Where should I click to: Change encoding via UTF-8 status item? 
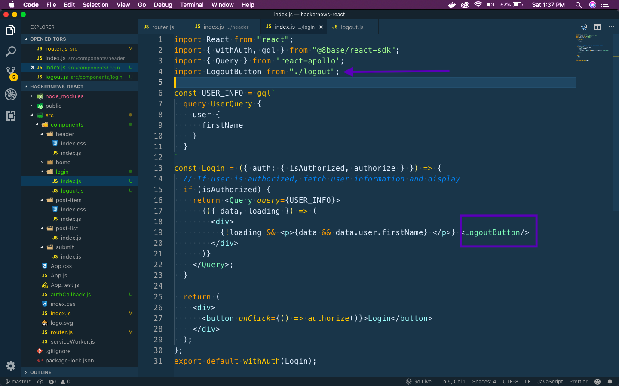click(x=511, y=382)
